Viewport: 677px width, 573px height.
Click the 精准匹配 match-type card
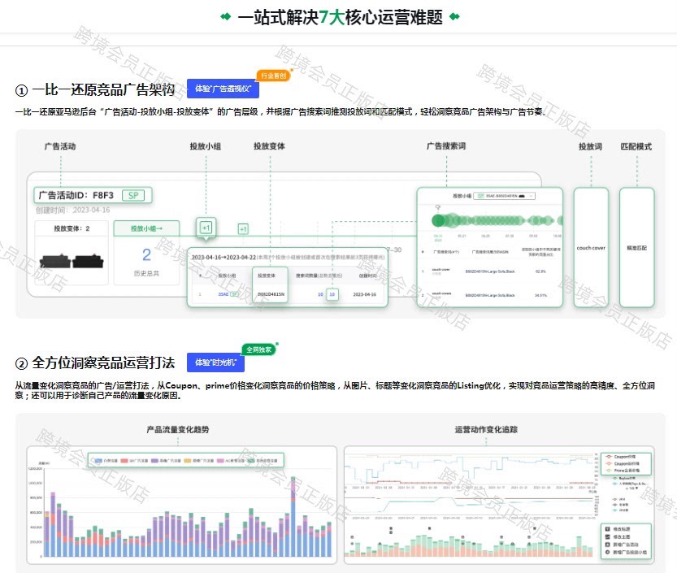click(x=637, y=248)
